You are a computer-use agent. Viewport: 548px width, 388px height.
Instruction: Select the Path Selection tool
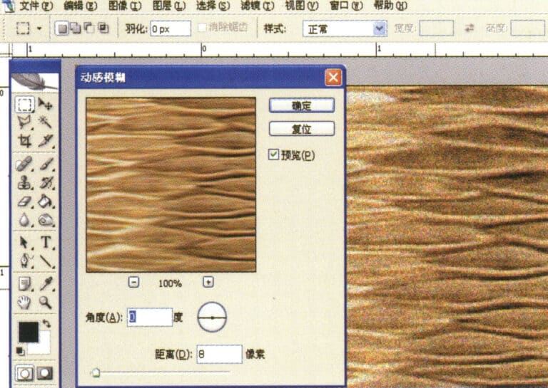pos(24,242)
